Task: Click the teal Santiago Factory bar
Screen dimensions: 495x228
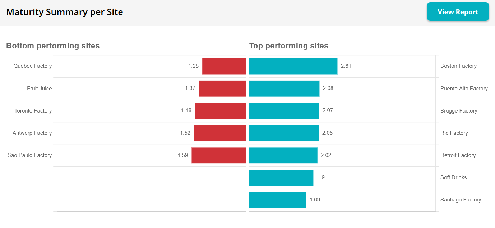Action: pos(277,200)
